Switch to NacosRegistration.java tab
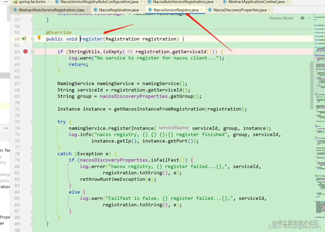The height and width of the screenshot is (232, 325). pos(119,10)
